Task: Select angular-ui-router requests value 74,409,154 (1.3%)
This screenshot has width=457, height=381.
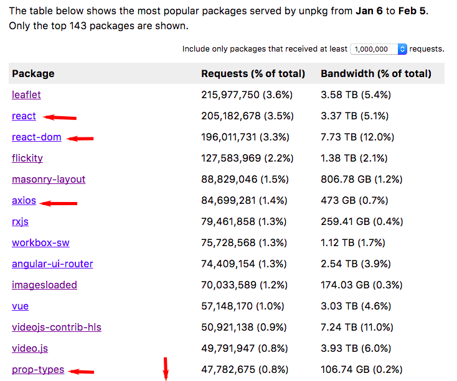Action: 244,264
